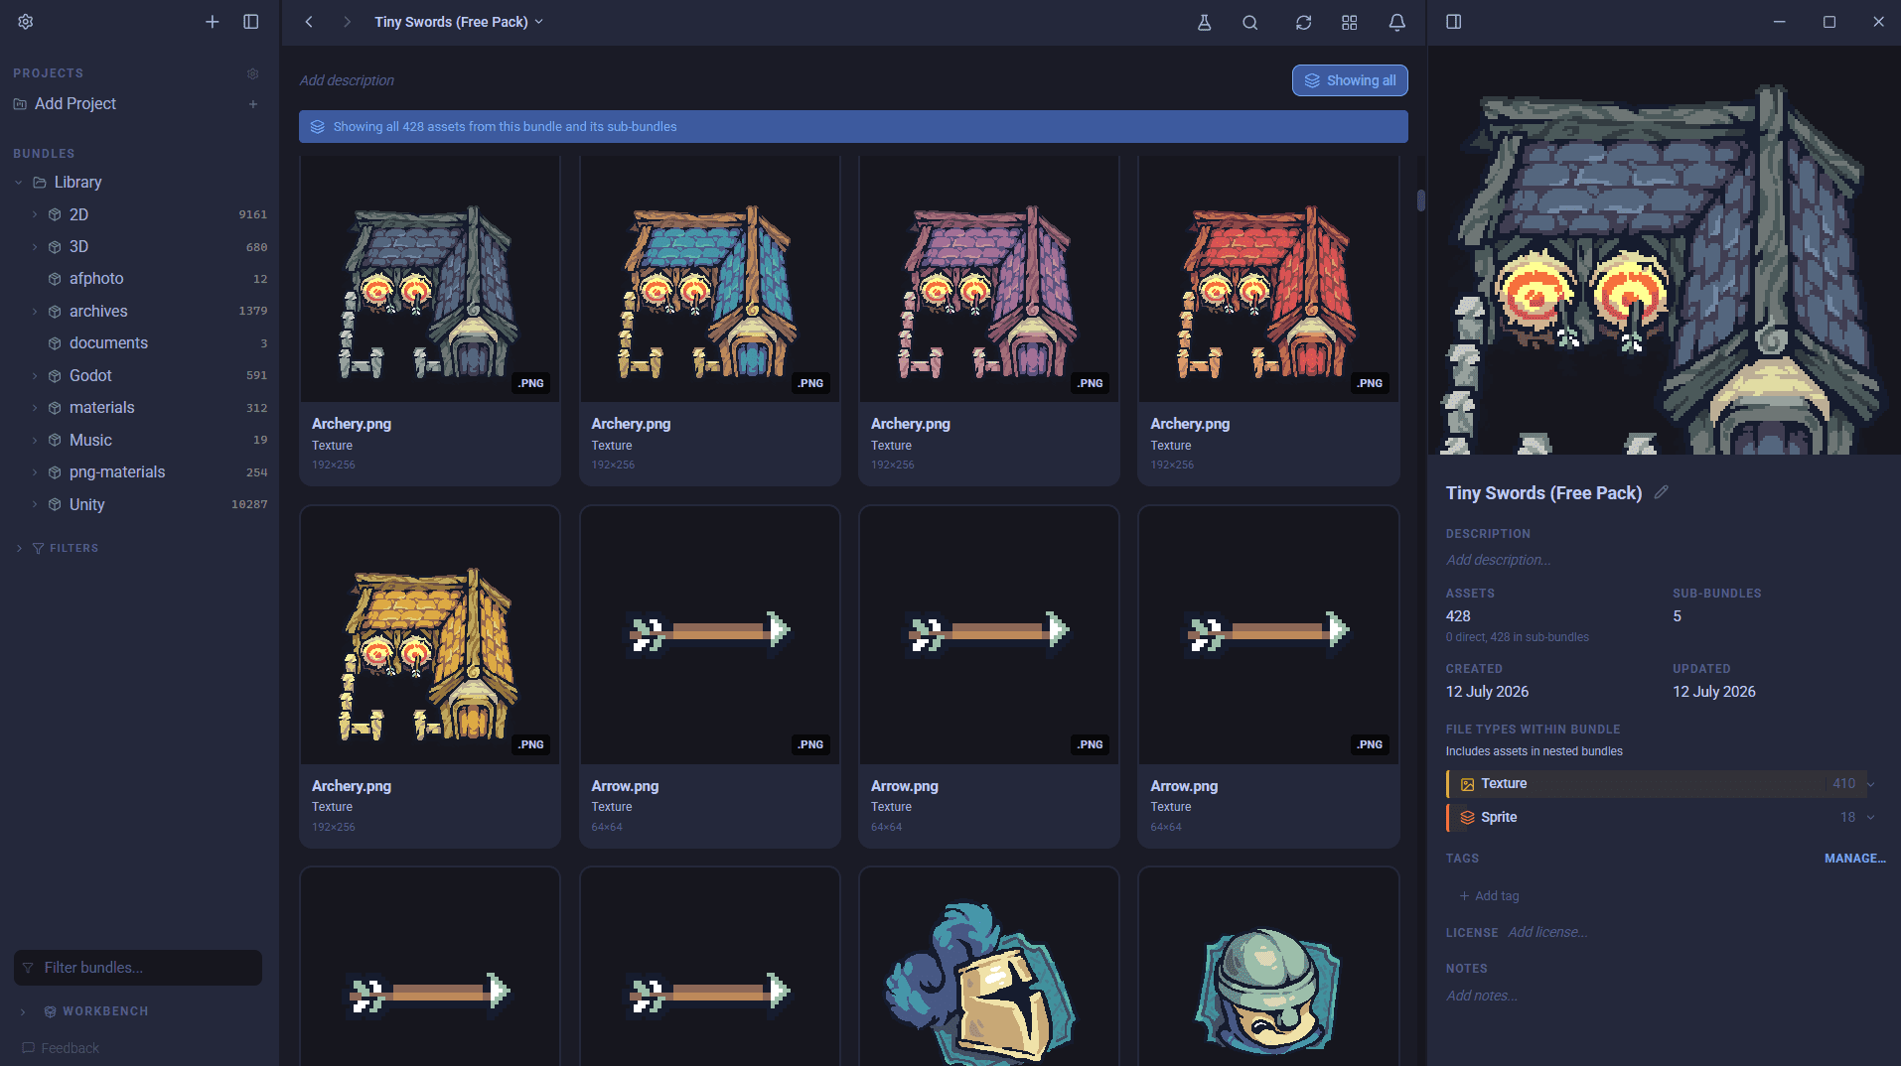The image size is (1901, 1066).
Task: Toggle the Showing all button
Action: pyautogui.click(x=1350, y=80)
